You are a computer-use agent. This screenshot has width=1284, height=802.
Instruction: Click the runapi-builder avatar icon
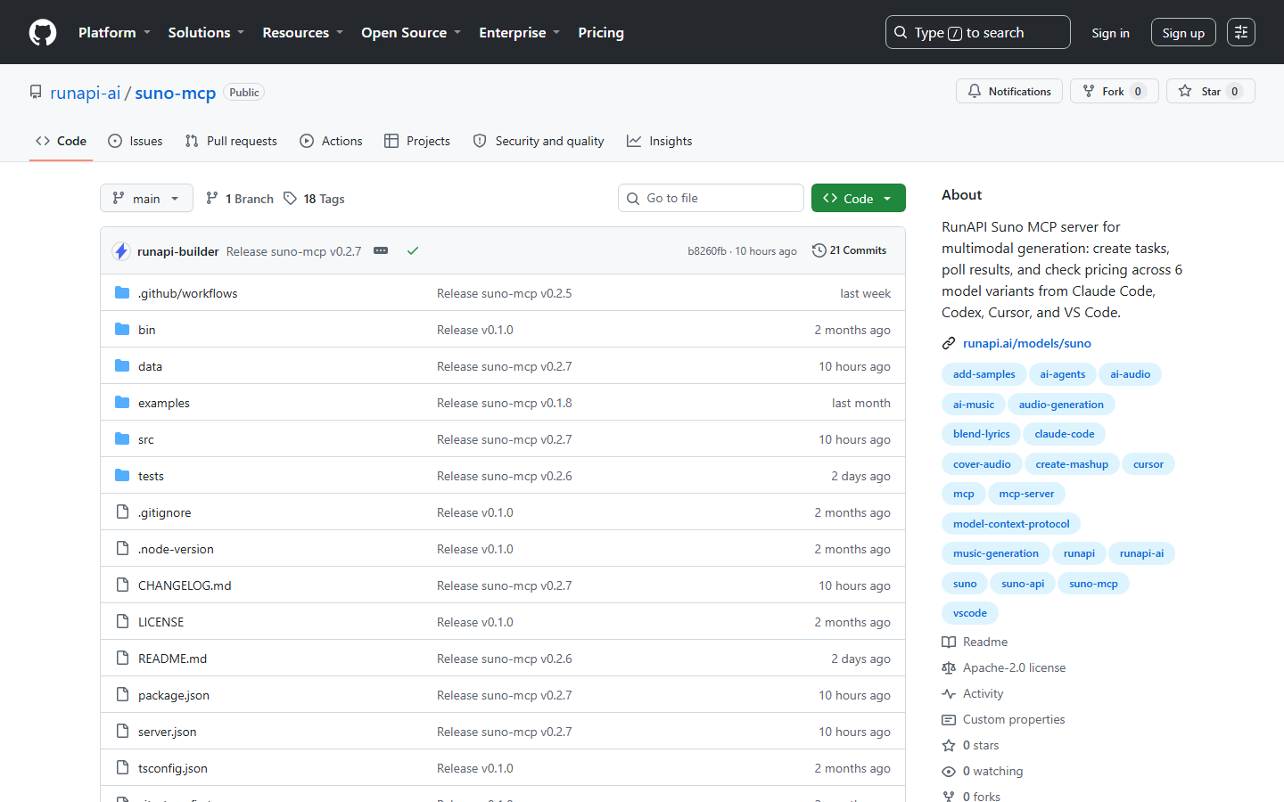click(121, 251)
